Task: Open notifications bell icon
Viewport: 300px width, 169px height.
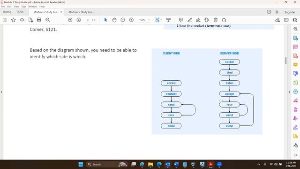Action: [277, 12]
